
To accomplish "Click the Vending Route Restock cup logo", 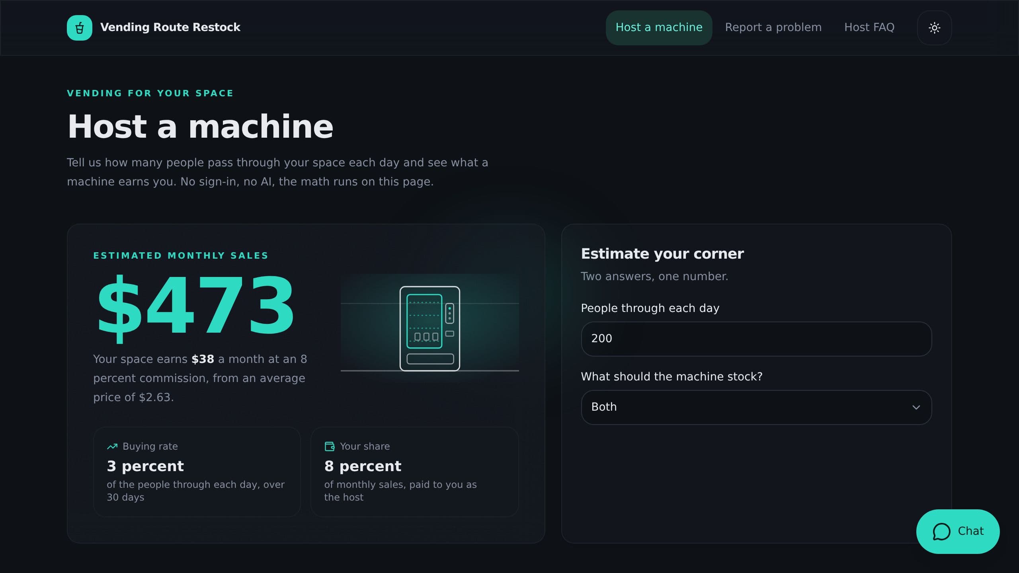I will [80, 28].
